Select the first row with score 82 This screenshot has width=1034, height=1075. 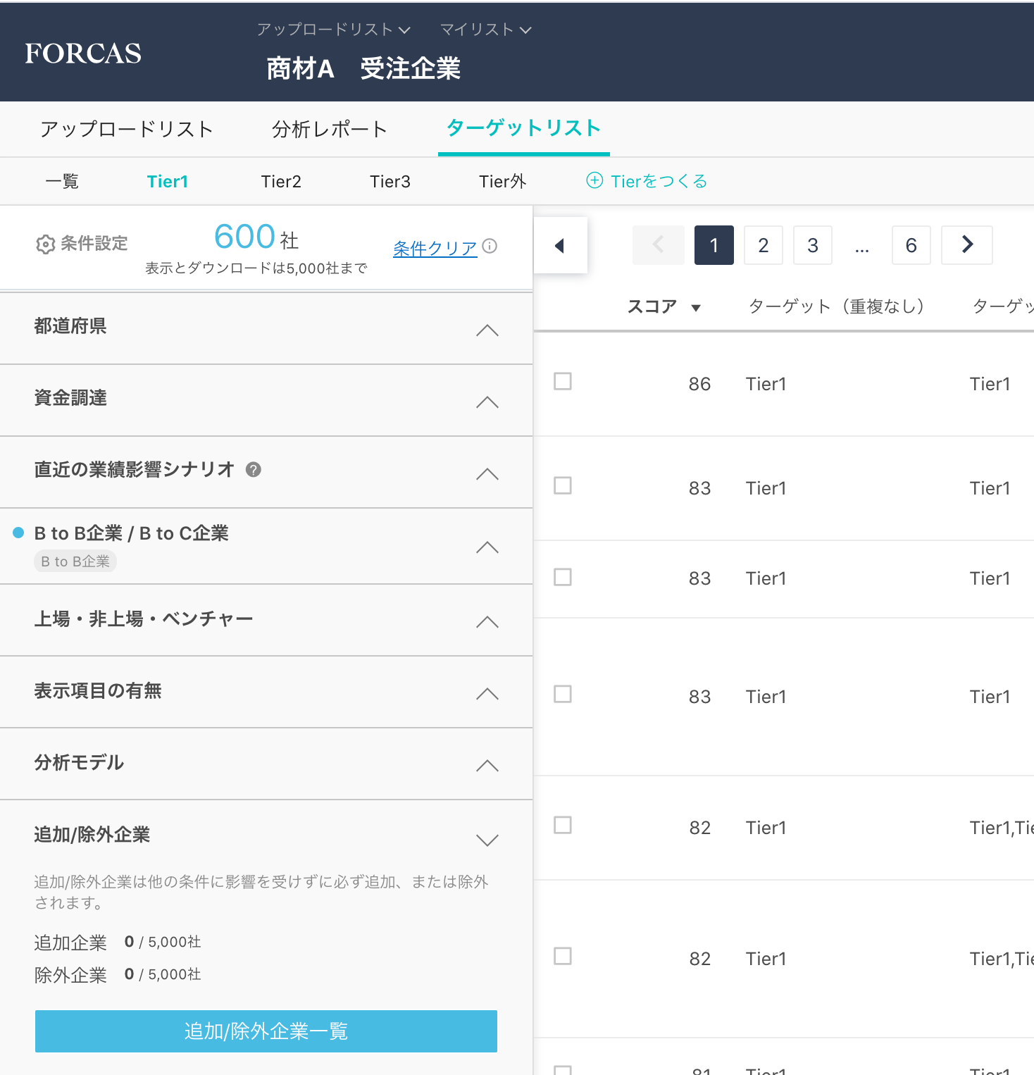[x=563, y=826]
